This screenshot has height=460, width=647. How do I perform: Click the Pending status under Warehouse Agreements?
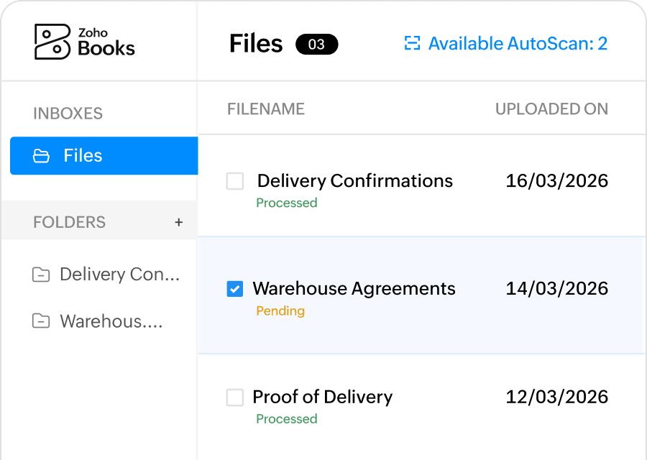(x=280, y=310)
